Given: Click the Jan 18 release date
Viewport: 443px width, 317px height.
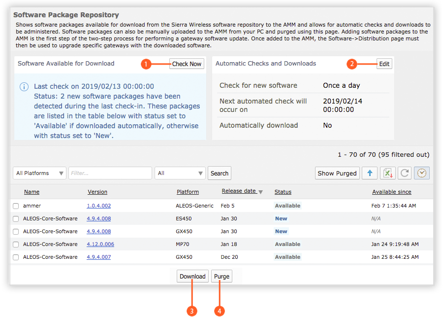Looking at the screenshot, I should pyautogui.click(x=229, y=244).
